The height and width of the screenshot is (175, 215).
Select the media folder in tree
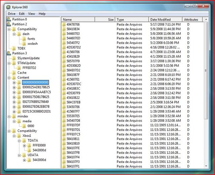click(27, 121)
